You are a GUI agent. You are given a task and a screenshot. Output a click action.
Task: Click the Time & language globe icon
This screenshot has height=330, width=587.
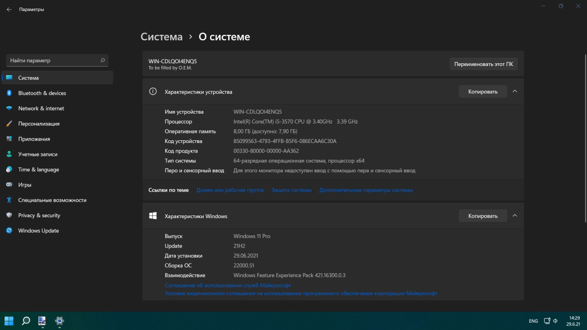[9, 170]
